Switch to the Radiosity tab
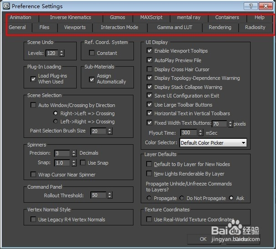The image size is (276, 249). click(x=255, y=27)
